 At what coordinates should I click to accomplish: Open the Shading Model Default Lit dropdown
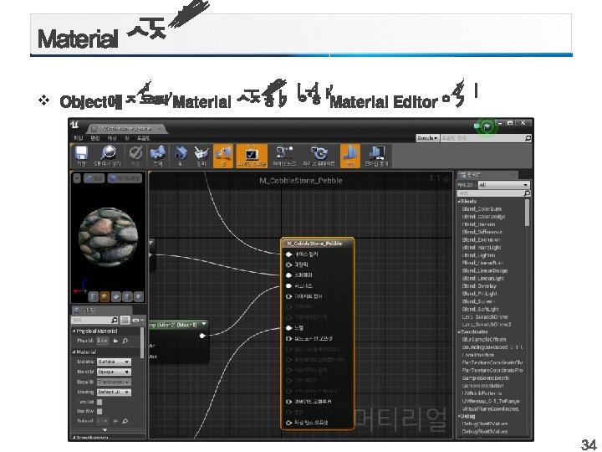114,392
